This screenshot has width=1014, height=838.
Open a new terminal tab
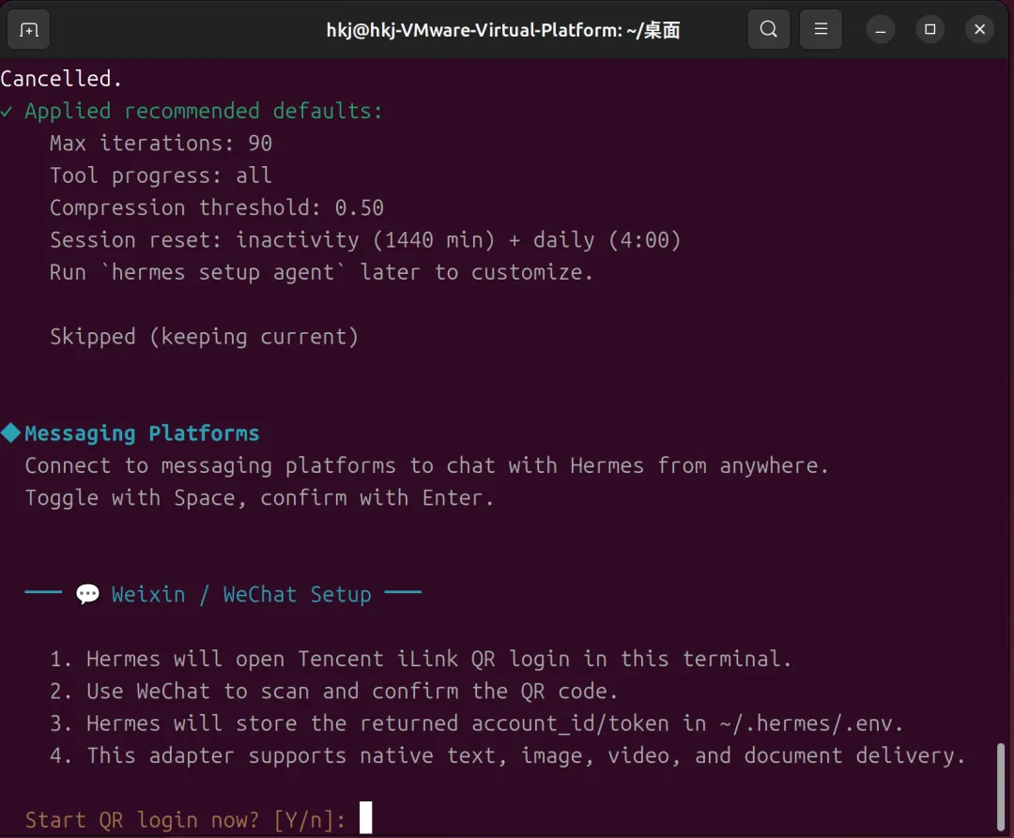pyautogui.click(x=28, y=30)
